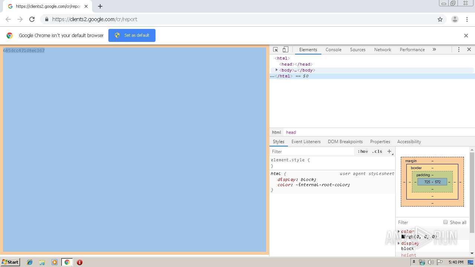Viewport: 475px width, 267px height.
Task: Close the clients2.google.com tab
Action: 86,6
